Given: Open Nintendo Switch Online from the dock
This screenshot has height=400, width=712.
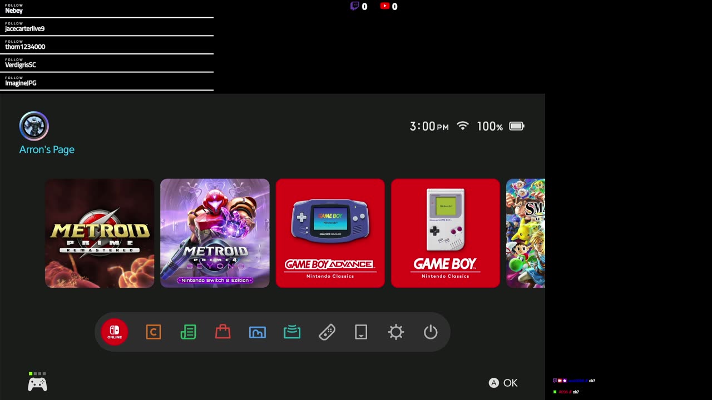Looking at the screenshot, I should tap(115, 332).
